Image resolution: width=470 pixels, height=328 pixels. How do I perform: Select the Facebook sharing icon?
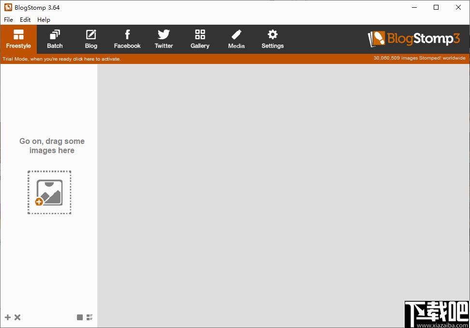(x=127, y=39)
